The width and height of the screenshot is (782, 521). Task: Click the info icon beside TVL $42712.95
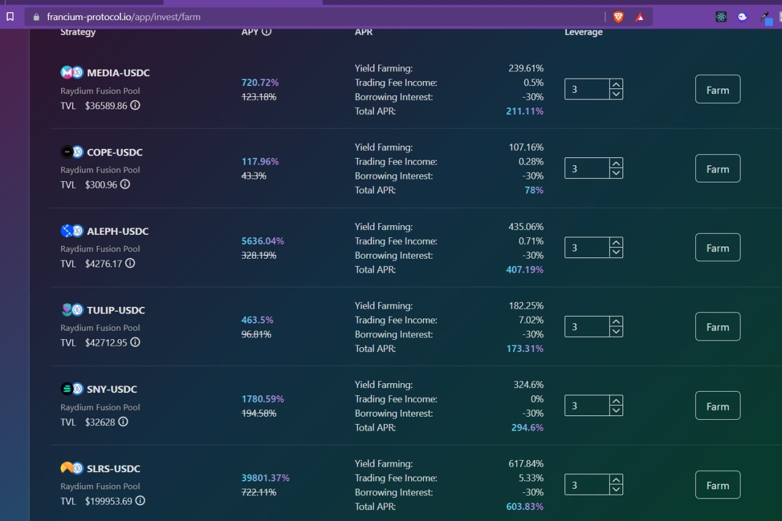(135, 342)
